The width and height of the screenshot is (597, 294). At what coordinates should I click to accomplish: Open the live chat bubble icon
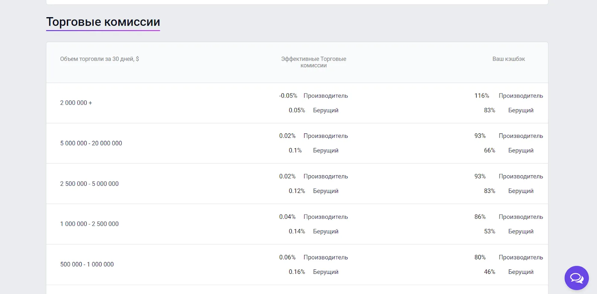(x=576, y=278)
